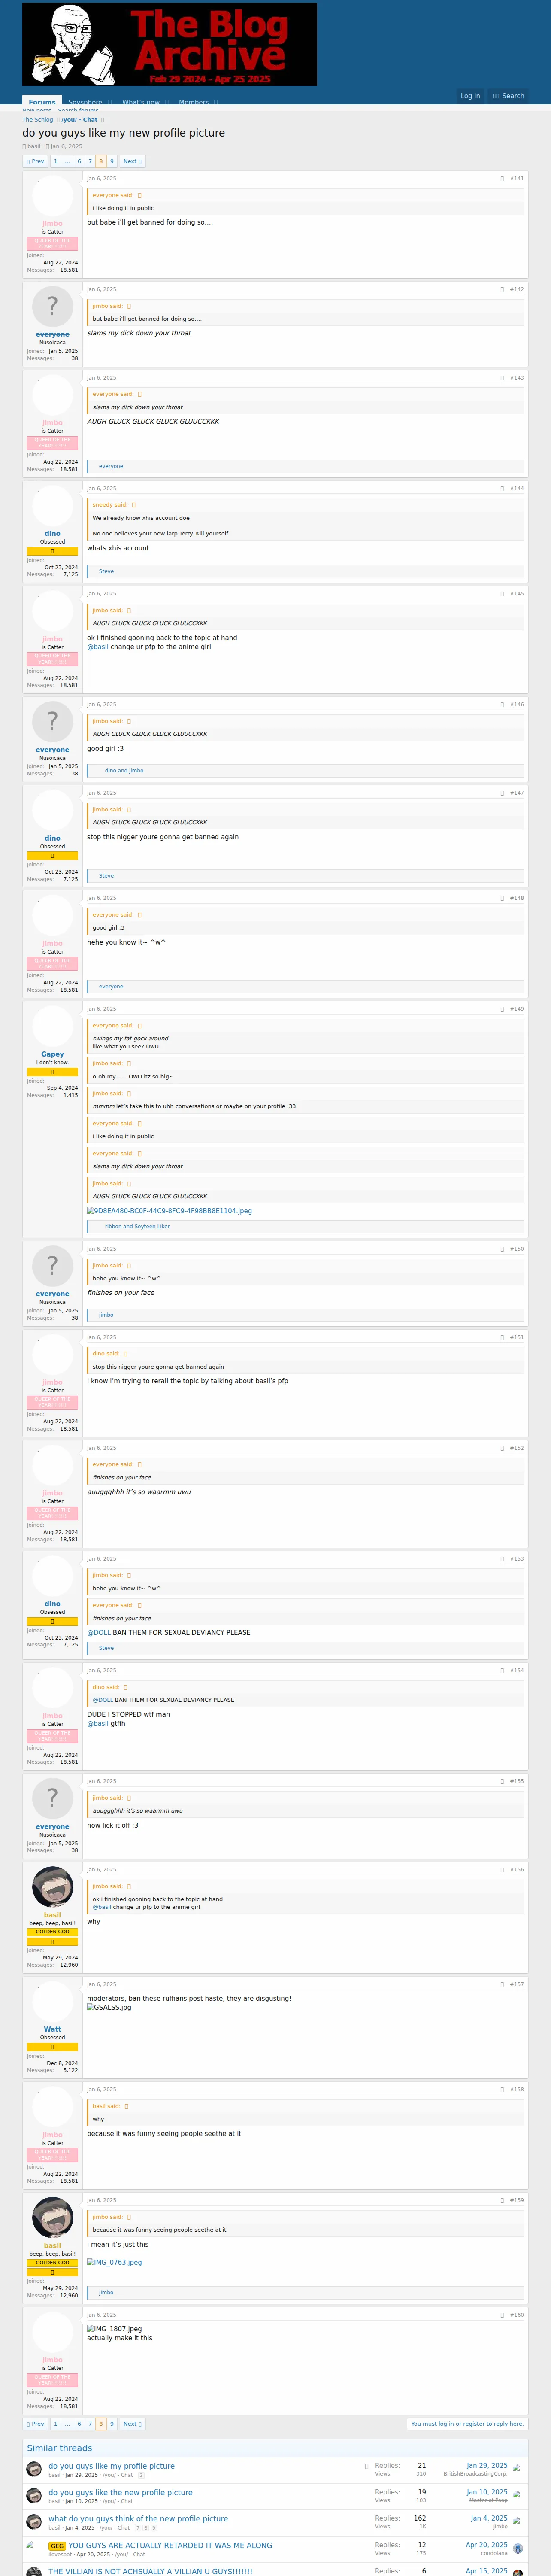Viewport: 551px width, 2576px height.
Task: Click everyone's question-mark avatar on post #142
Action: pos(52,306)
